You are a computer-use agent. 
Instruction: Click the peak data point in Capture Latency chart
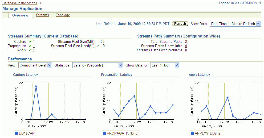pyautogui.click(x=36, y=86)
